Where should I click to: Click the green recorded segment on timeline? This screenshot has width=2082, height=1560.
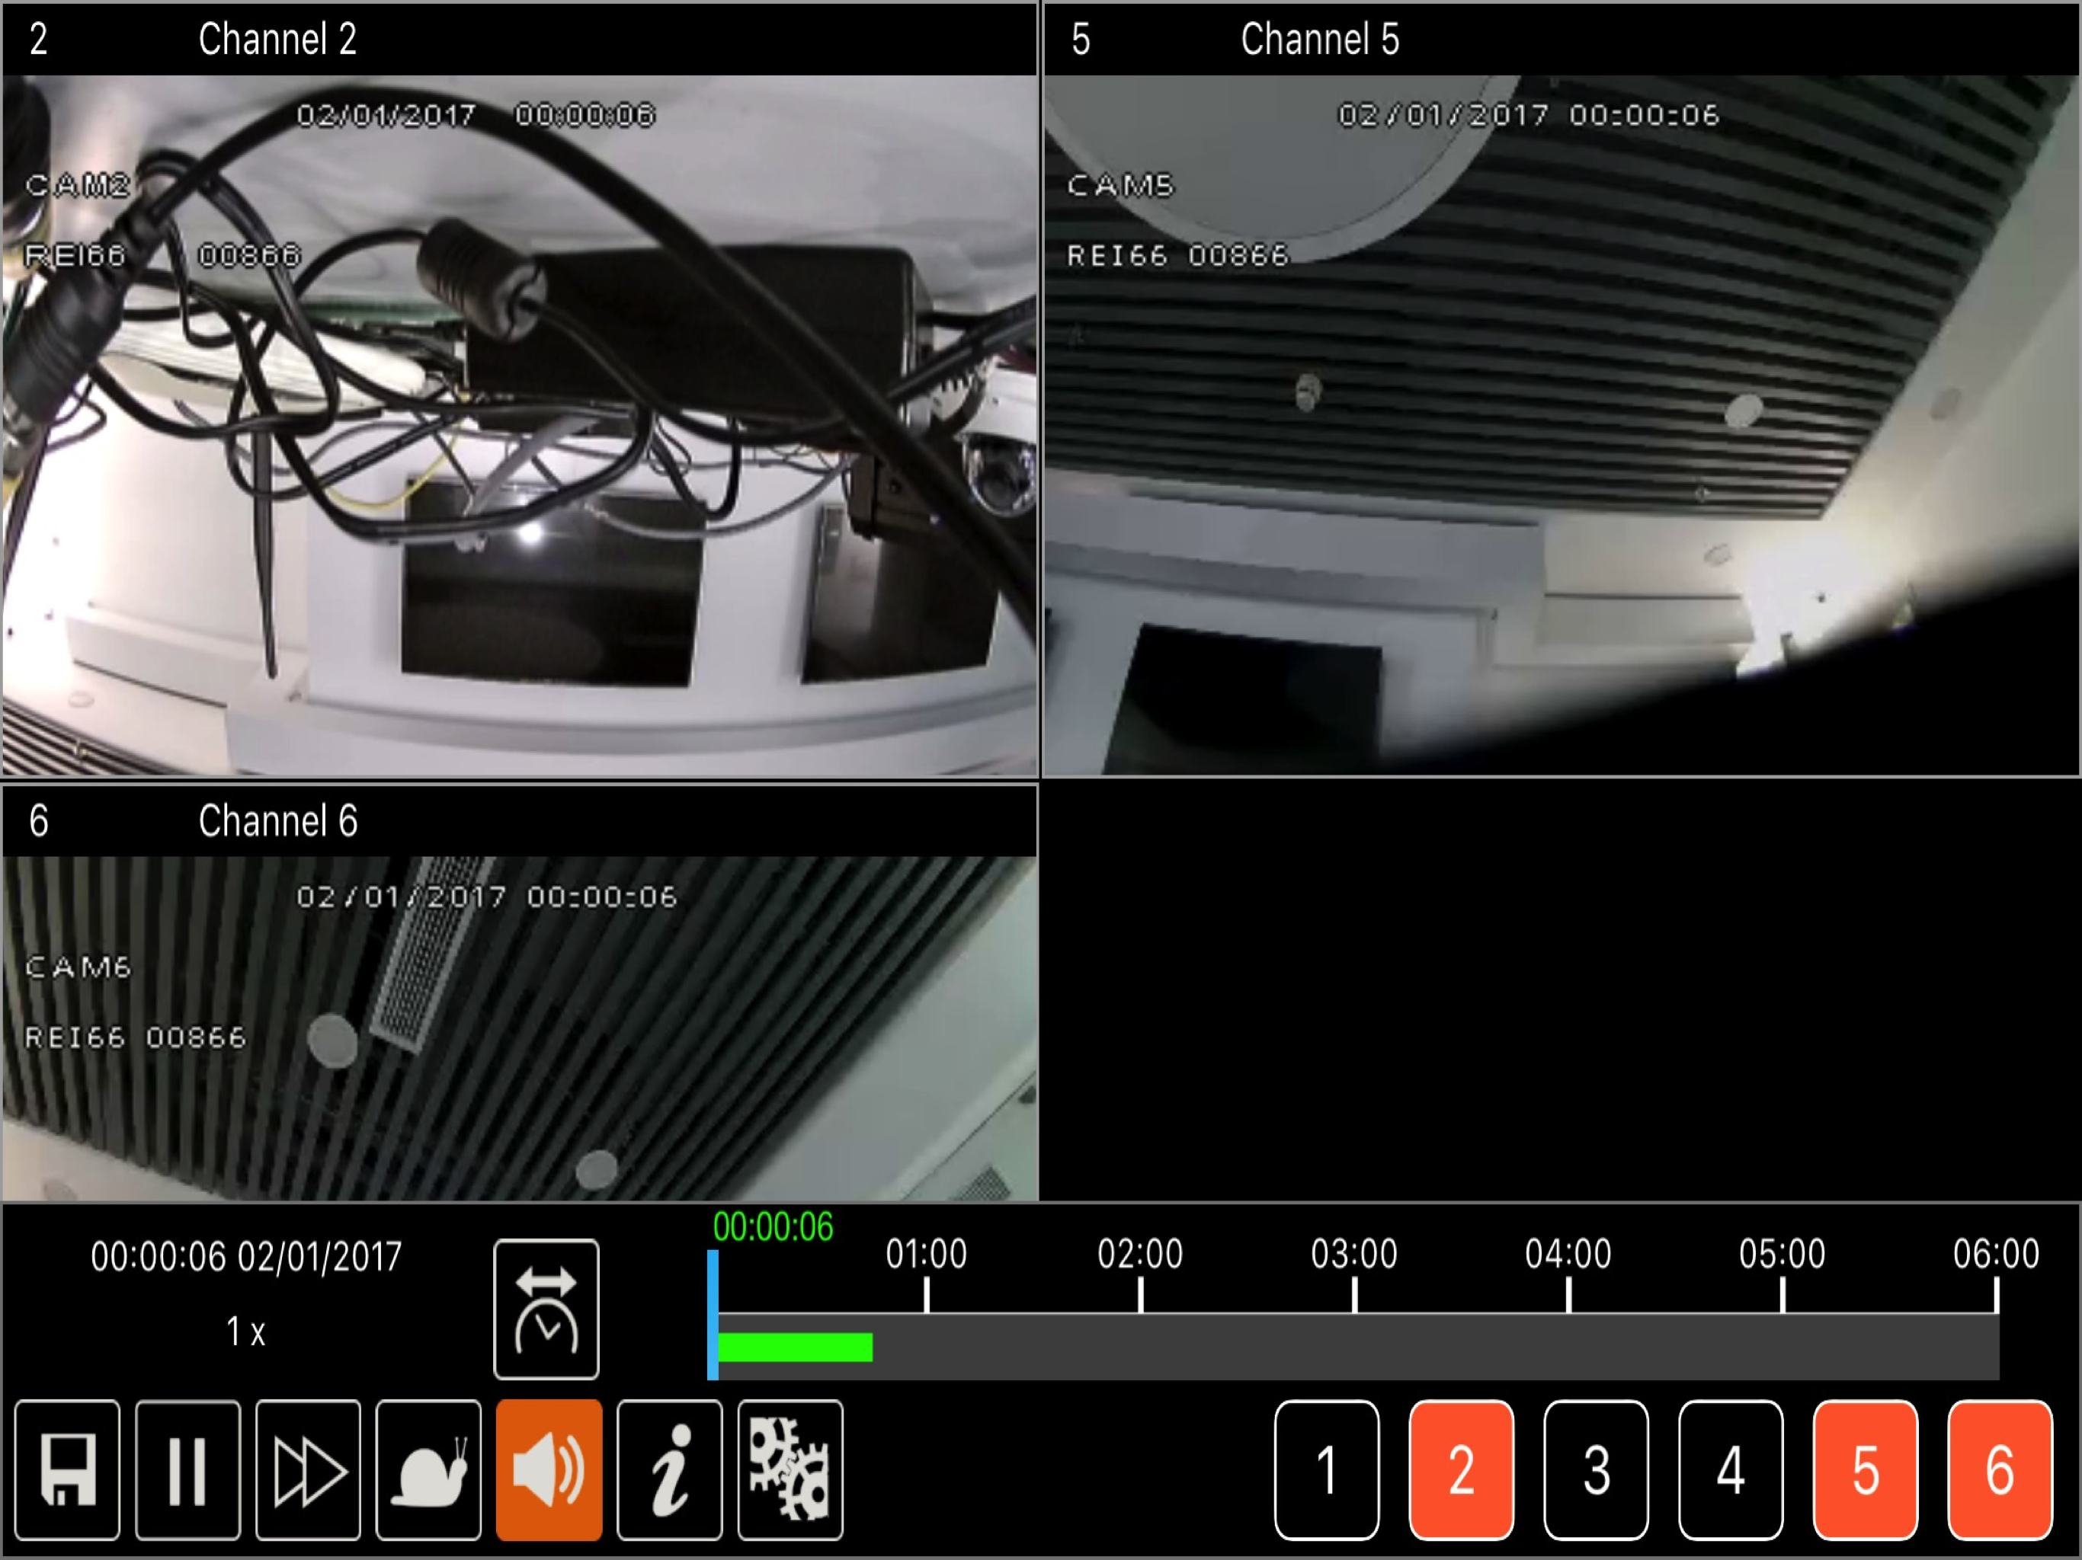tap(796, 1347)
